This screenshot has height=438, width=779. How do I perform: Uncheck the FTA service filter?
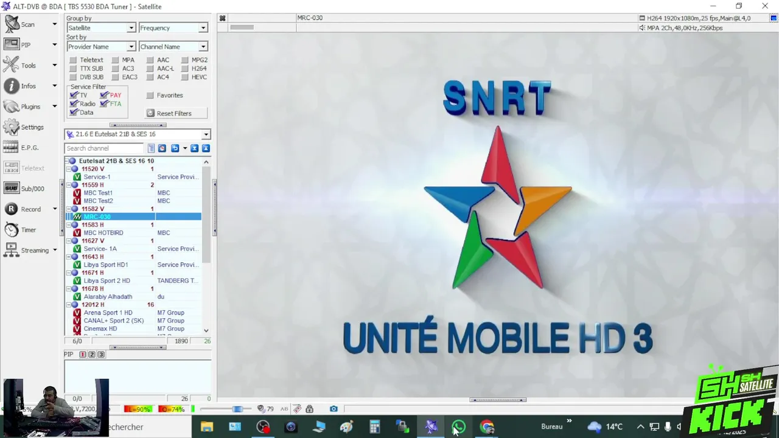pyautogui.click(x=104, y=104)
